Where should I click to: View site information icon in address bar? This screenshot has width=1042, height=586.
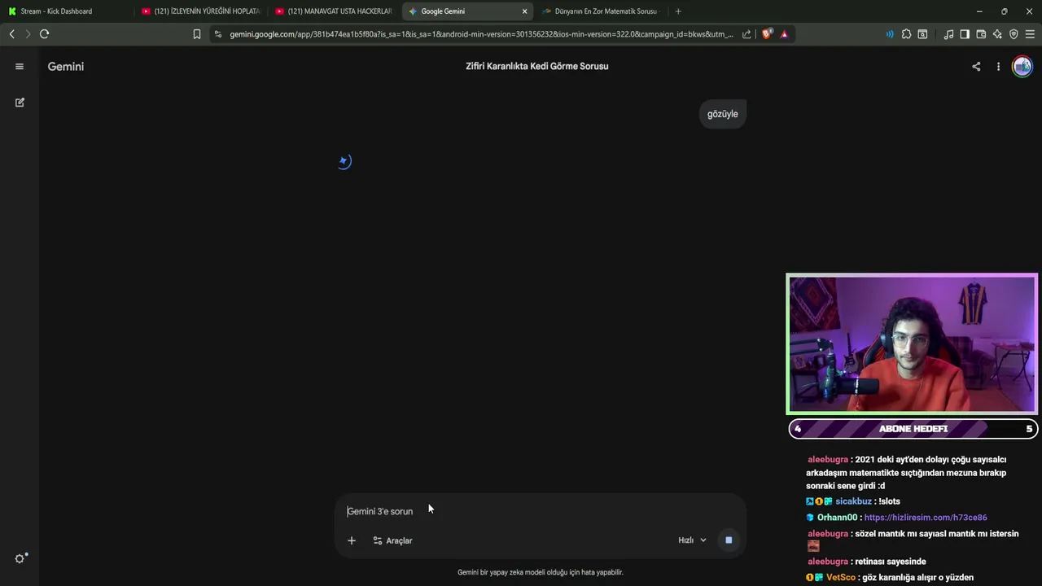pos(217,34)
